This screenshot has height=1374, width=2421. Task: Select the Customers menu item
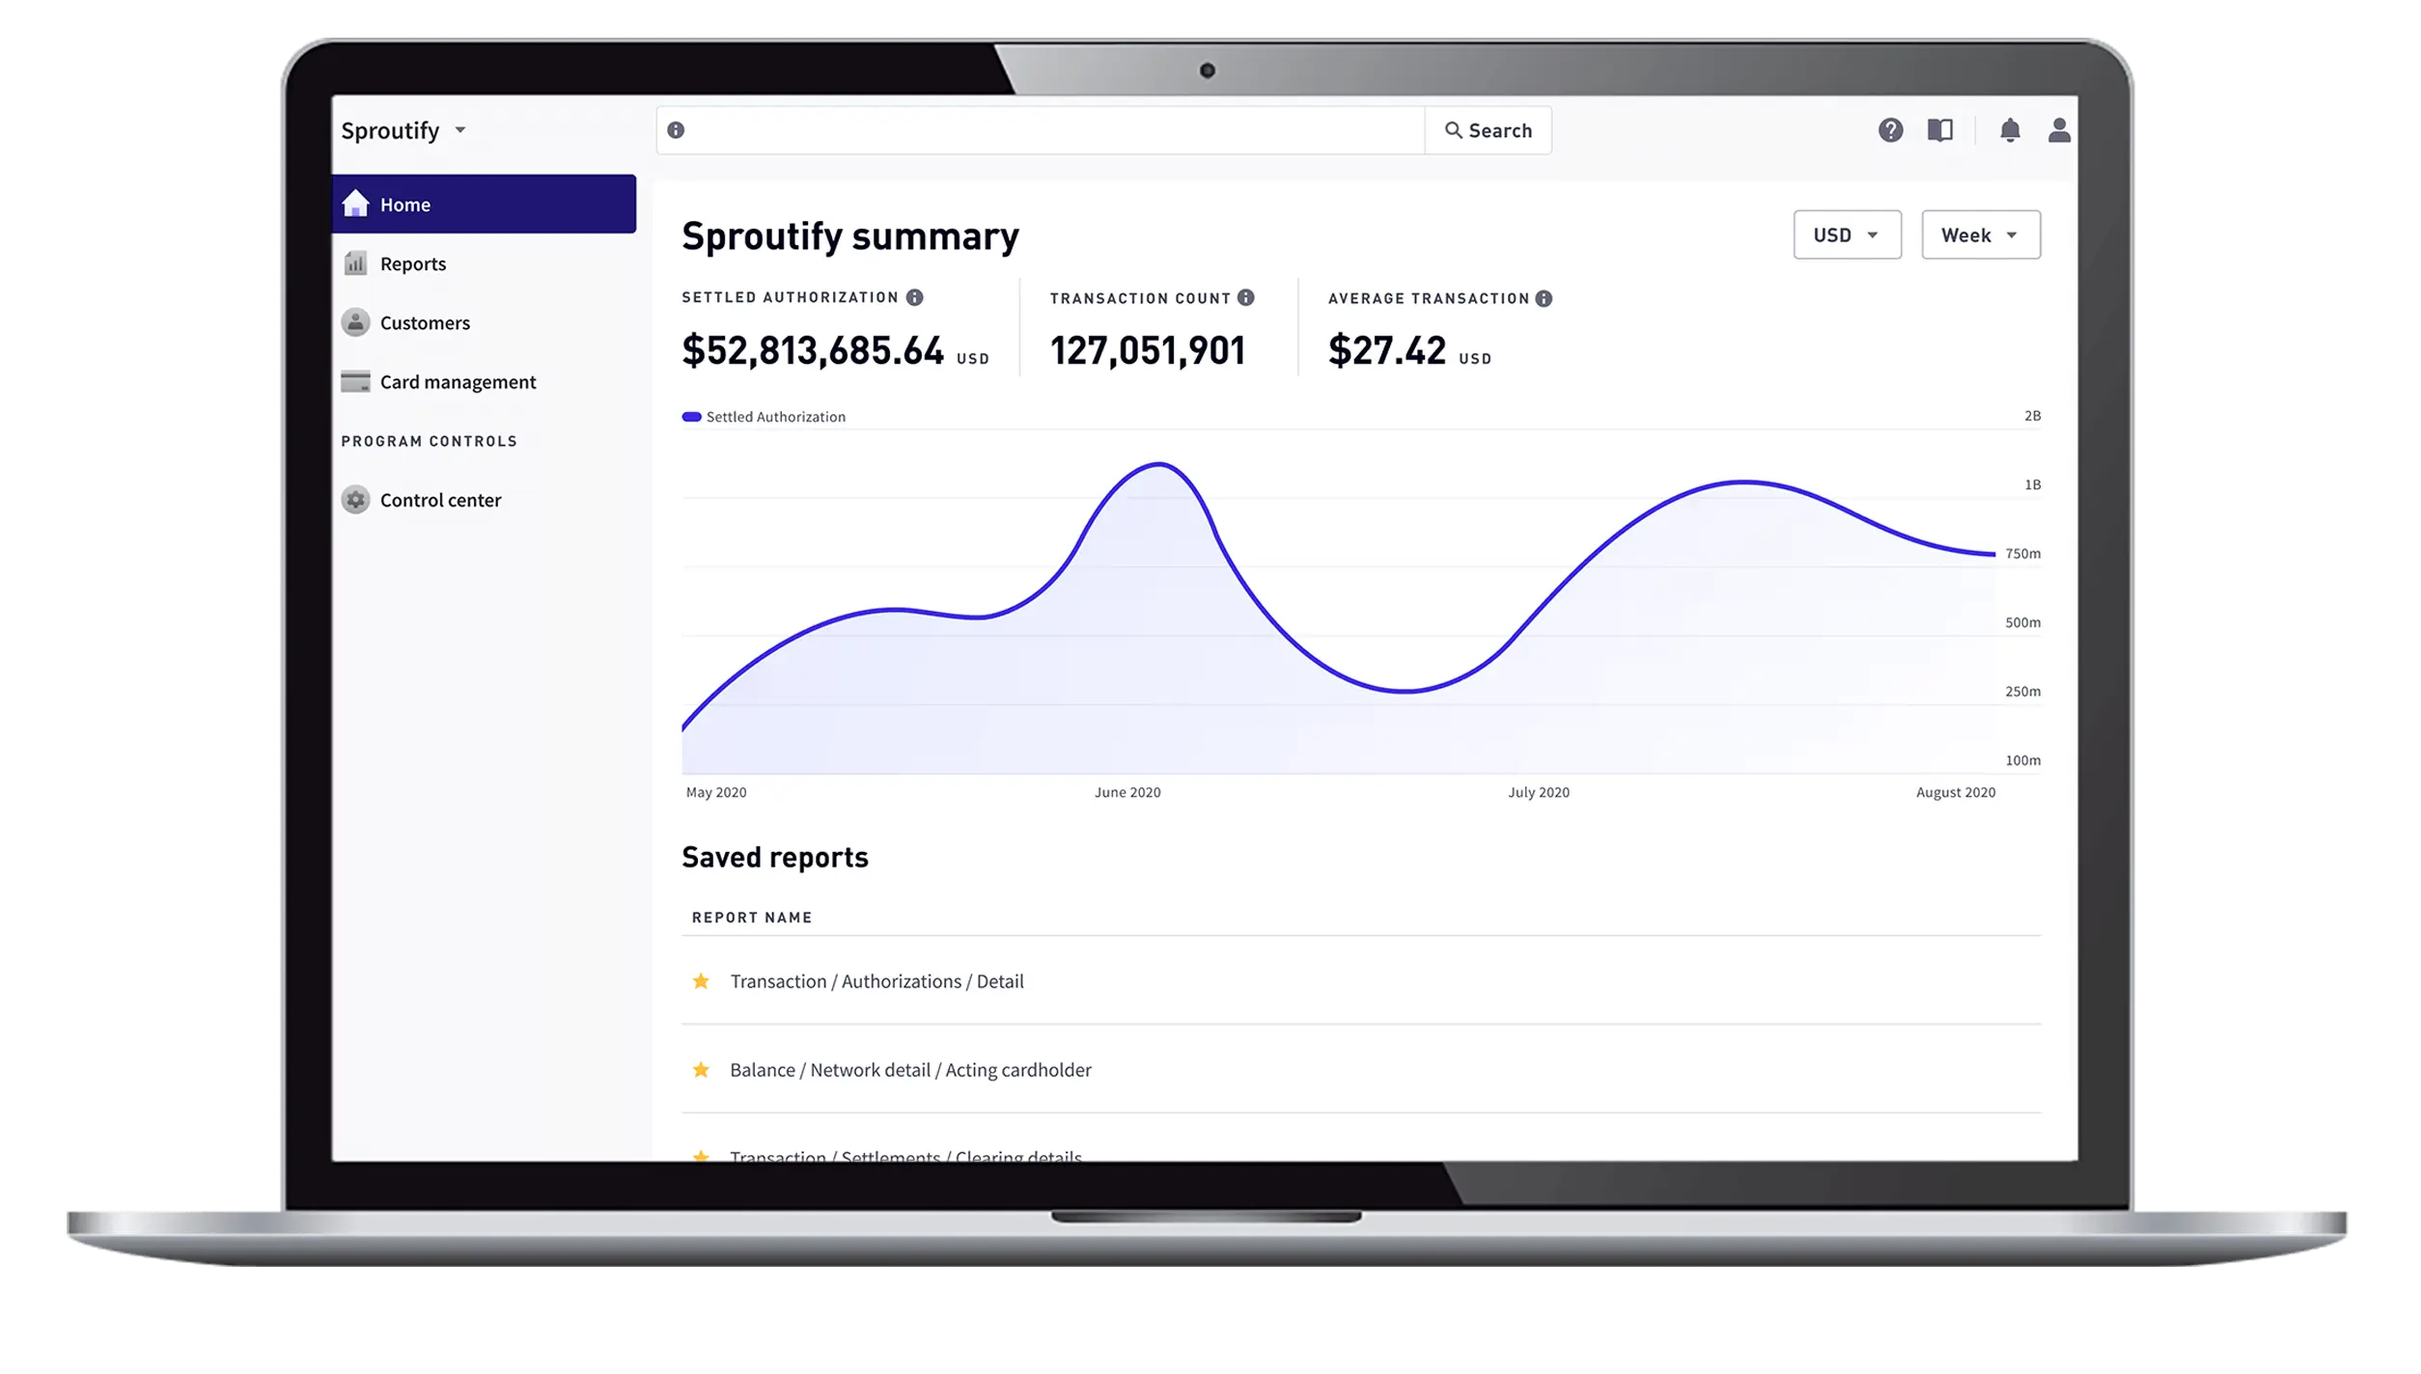tap(424, 322)
